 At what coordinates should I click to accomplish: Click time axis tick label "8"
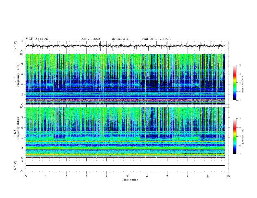pyautogui.click(x=188, y=176)
